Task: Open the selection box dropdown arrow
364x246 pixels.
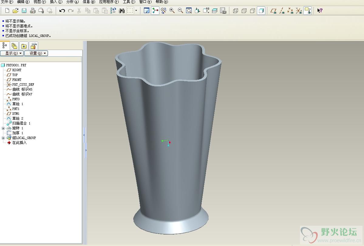Action: 136,10
